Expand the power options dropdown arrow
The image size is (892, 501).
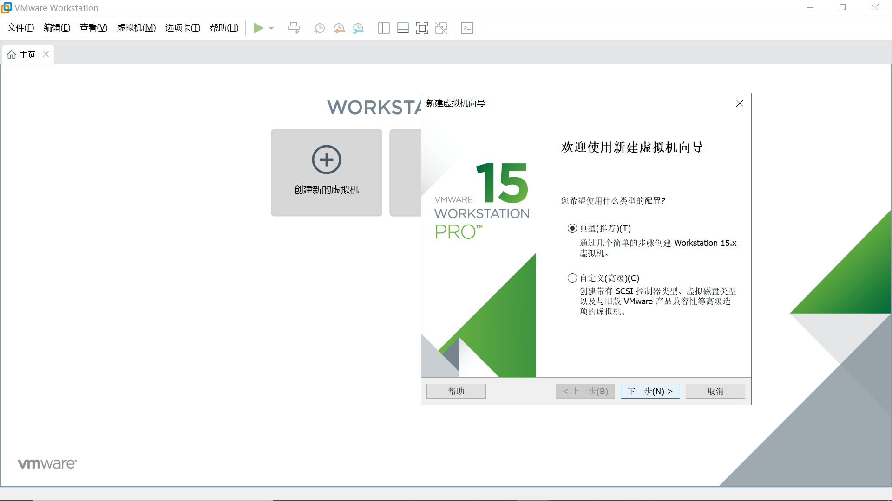click(271, 28)
